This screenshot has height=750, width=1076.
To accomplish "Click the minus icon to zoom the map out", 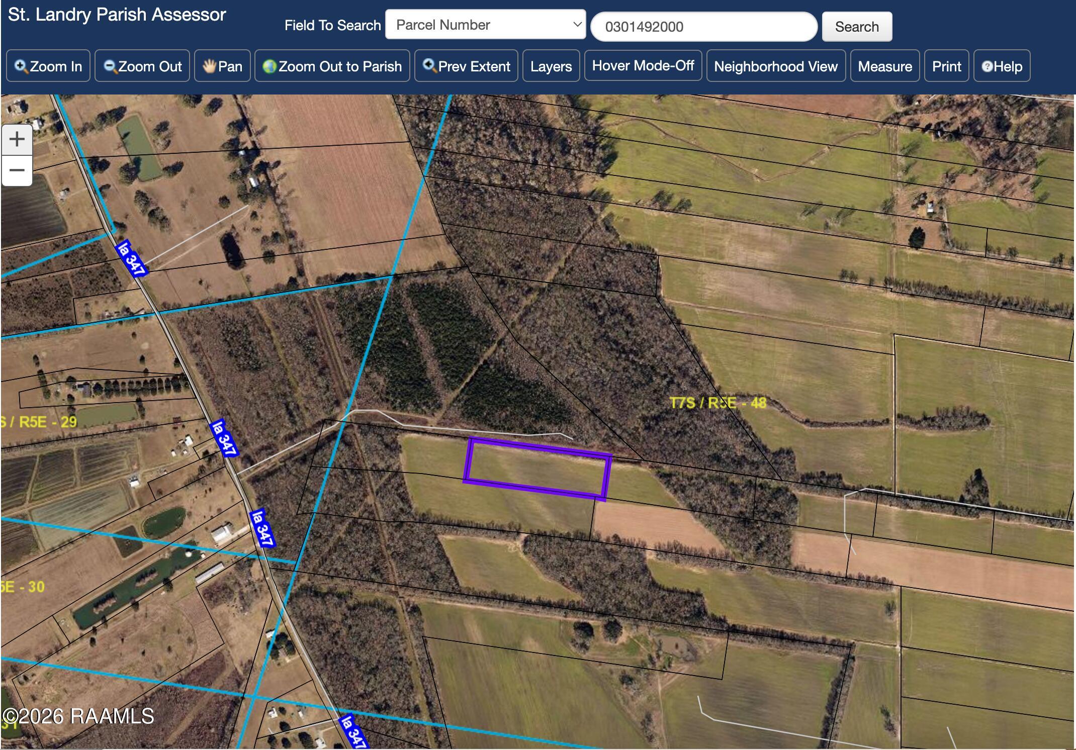I will [x=17, y=170].
